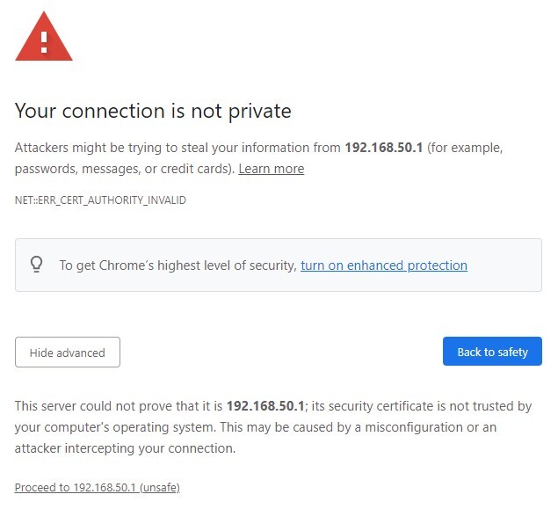Click turn on enhanced protection link
558x509 pixels.
pyautogui.click(x=383, y=265)
